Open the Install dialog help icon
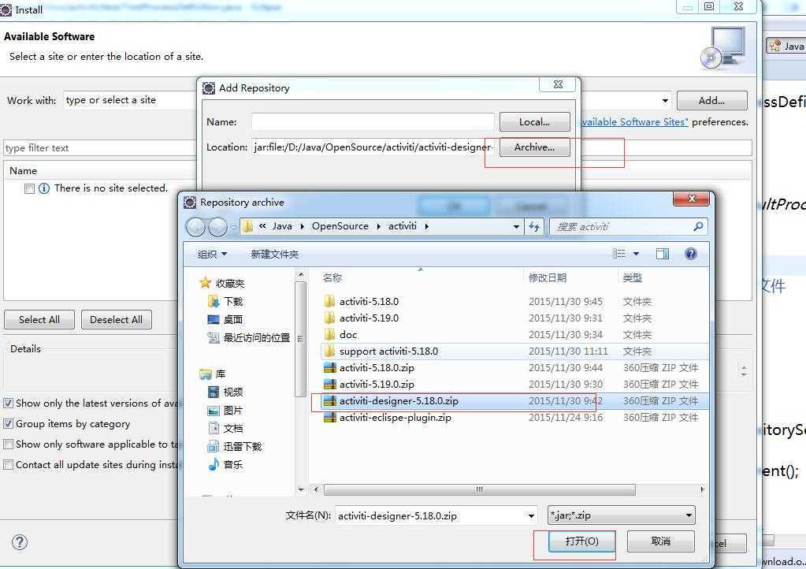 click(x=20, y=542)
